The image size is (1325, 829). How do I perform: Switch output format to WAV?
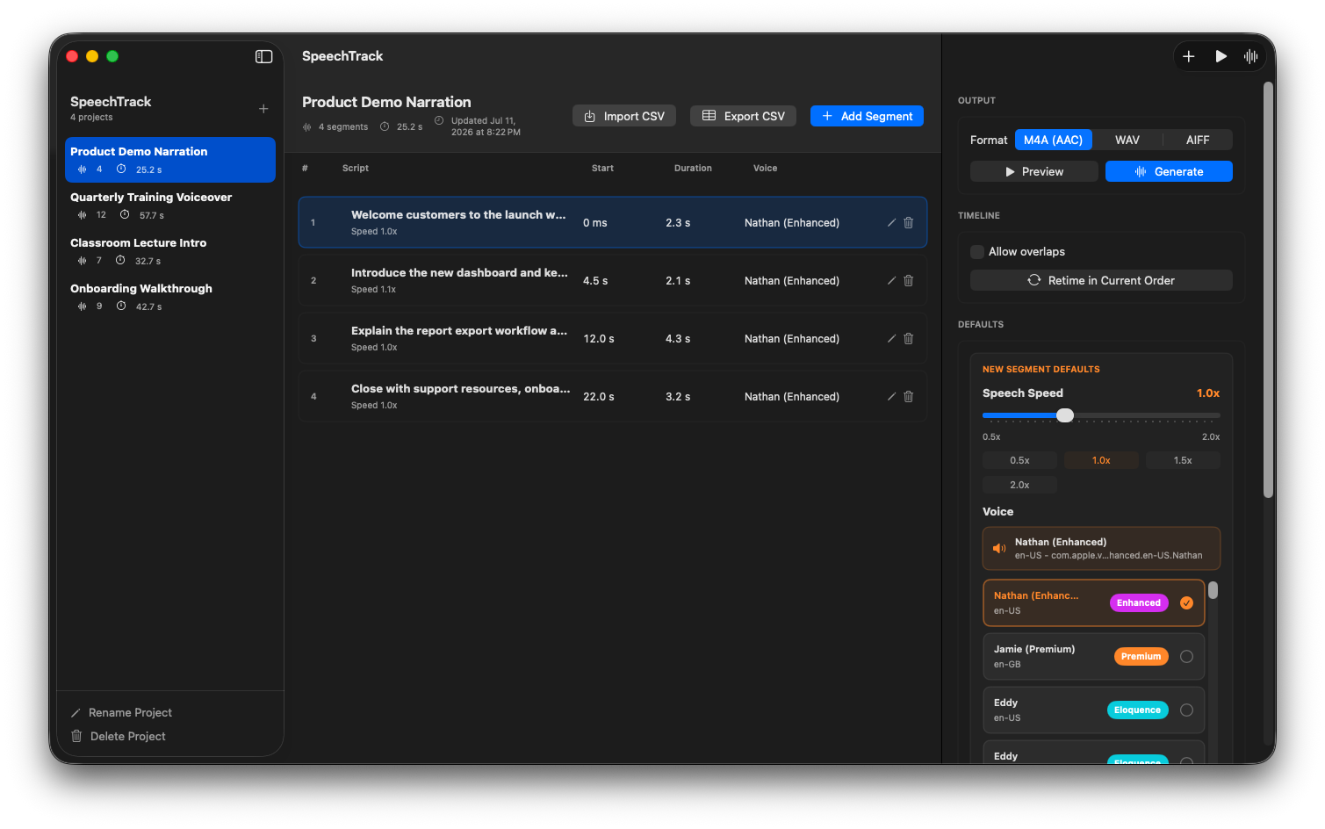1127,140
